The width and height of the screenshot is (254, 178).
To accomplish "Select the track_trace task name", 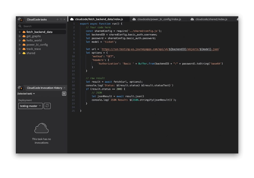I will [x=34, y=49].
